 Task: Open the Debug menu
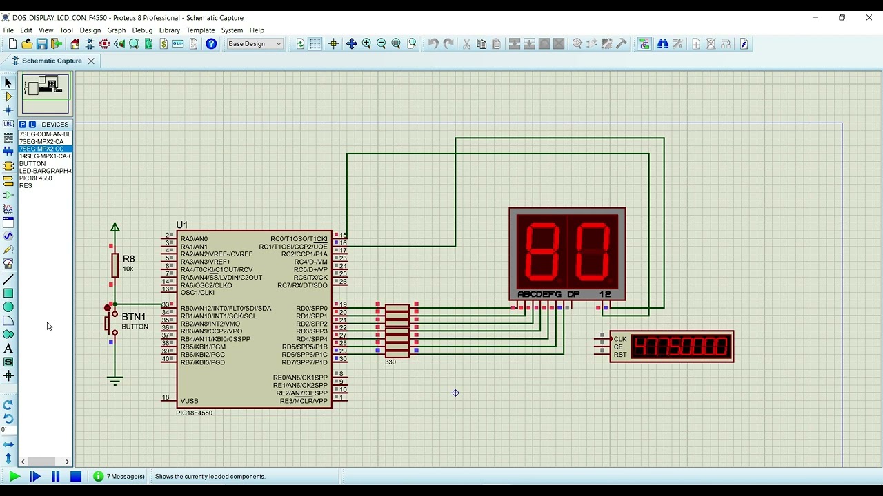[142, 30]
